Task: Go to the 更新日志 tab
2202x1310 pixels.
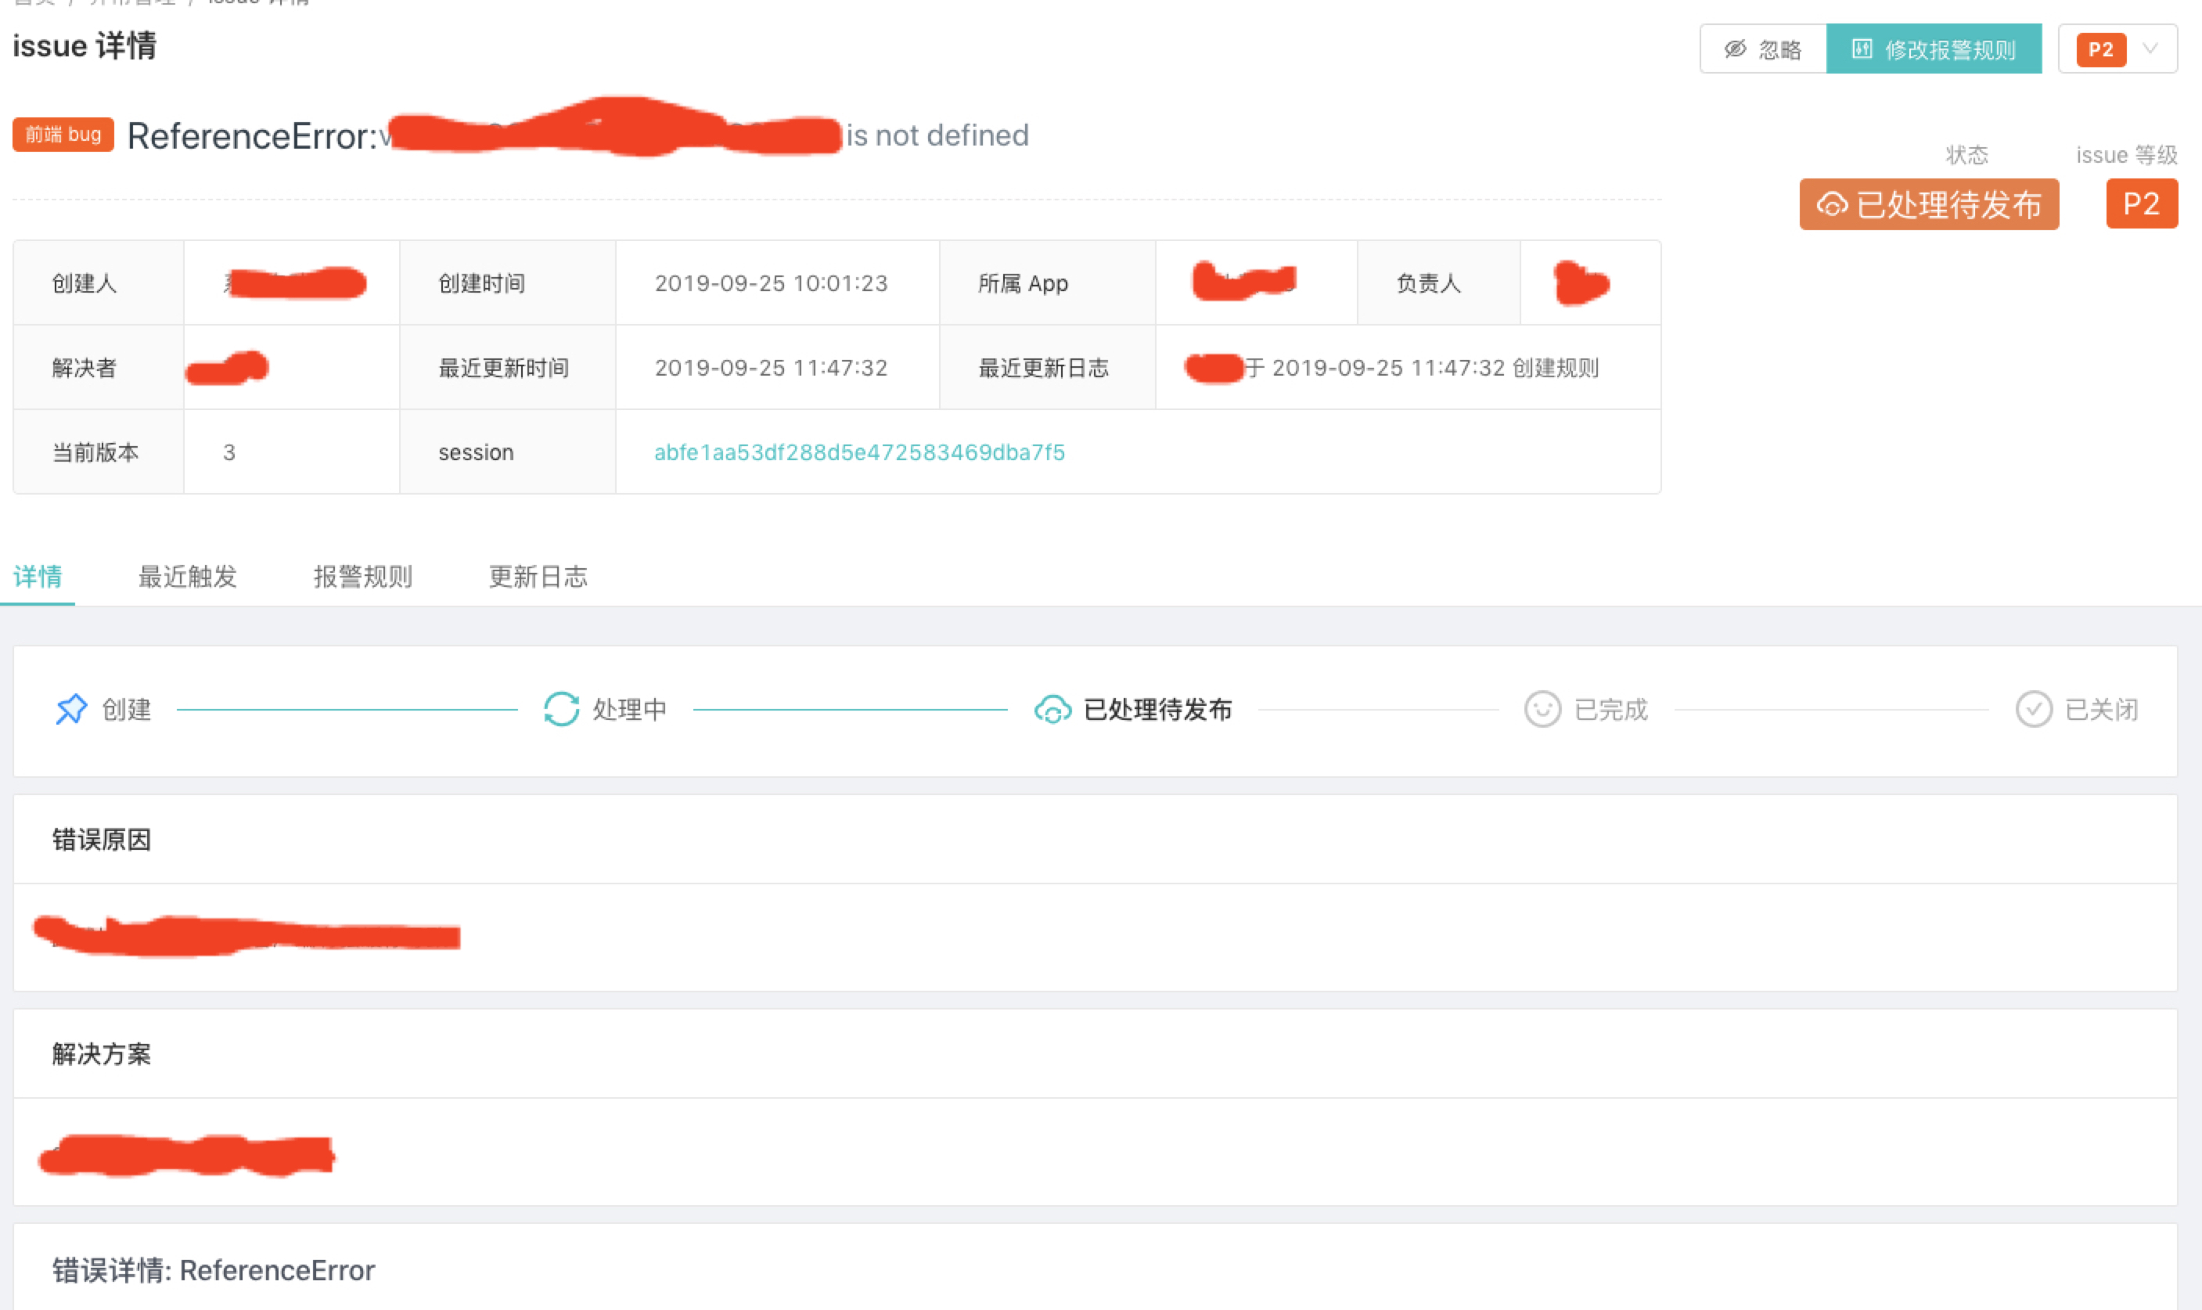Action: coord(538,577)
